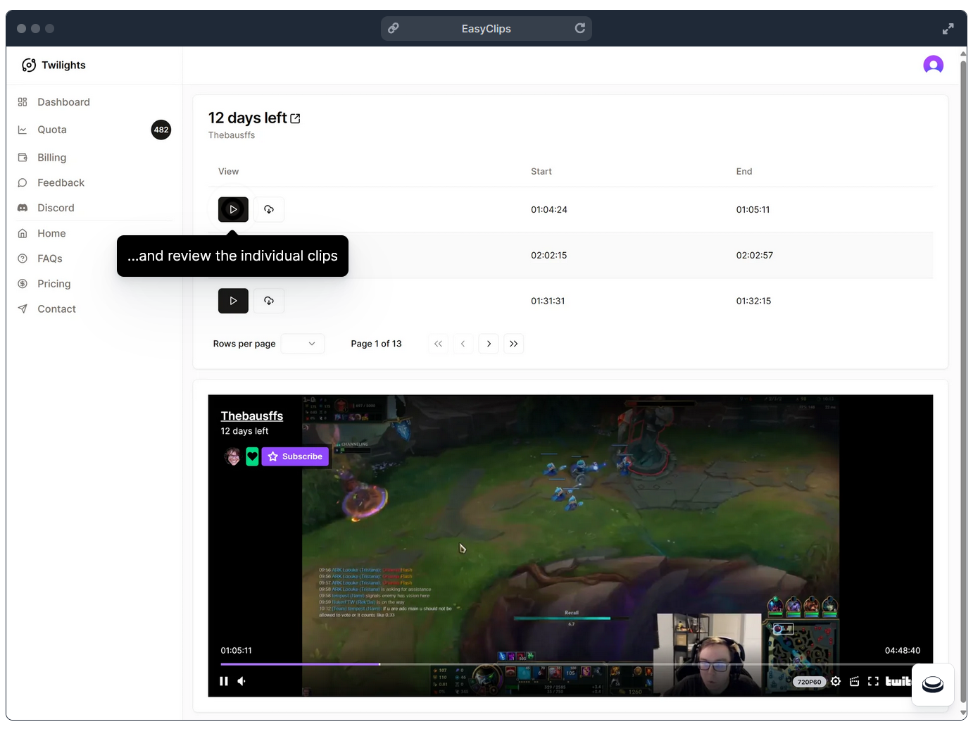Open Contact page
The width and height of the screenshot is (973, 729).
point(56,309)
